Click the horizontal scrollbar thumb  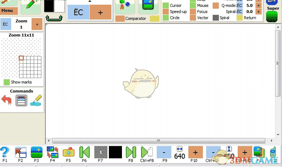click(159, 141)
